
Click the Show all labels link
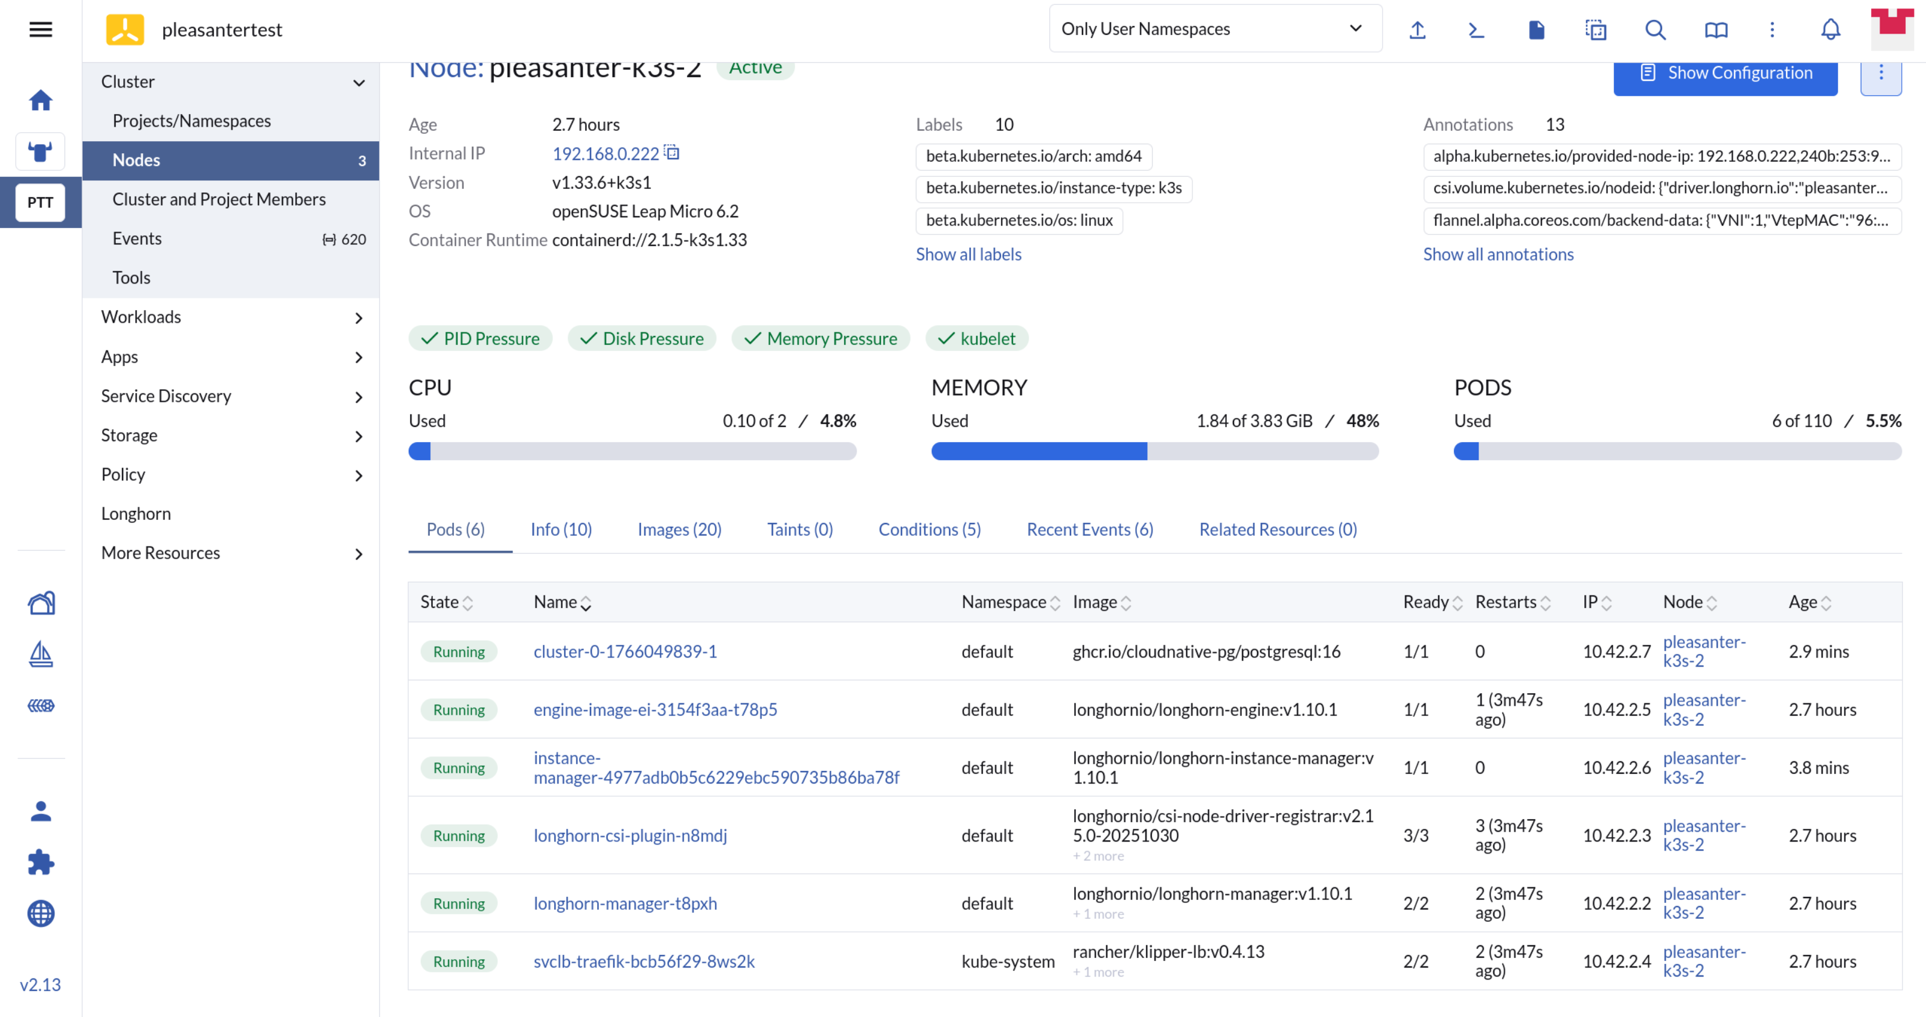tap(968, 254)
